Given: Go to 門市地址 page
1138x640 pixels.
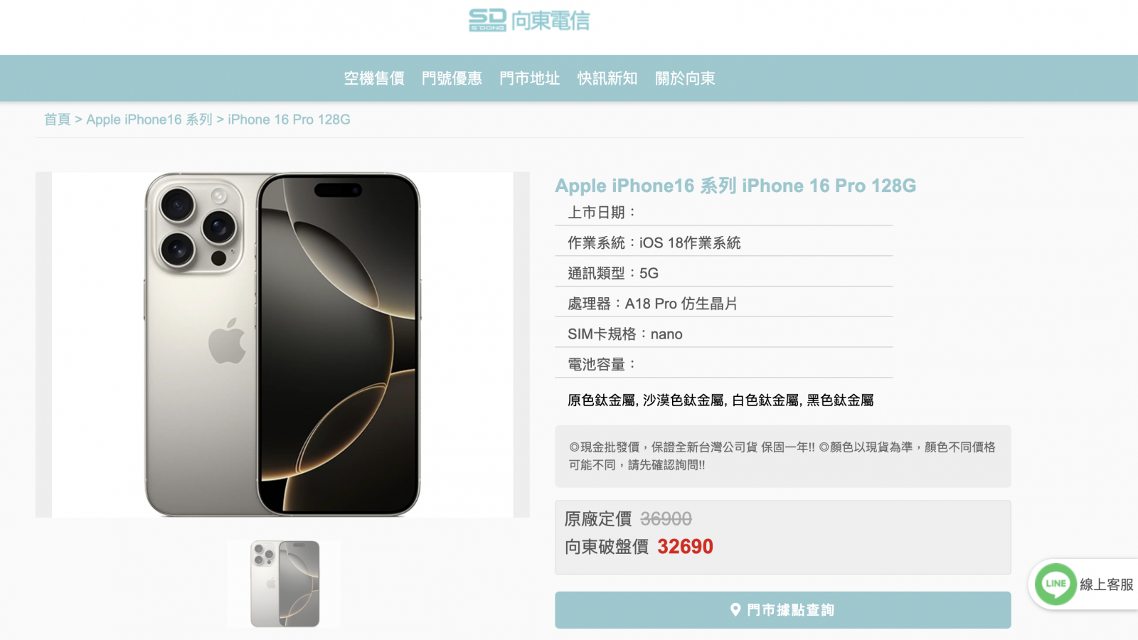Looking at the screenshot, I should click(x=529, y=78).
